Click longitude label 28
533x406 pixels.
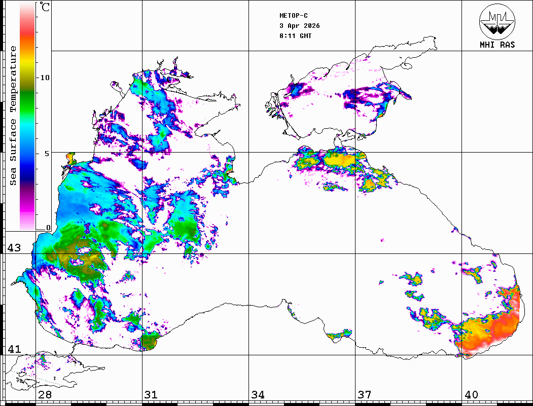tap(45, 395)
